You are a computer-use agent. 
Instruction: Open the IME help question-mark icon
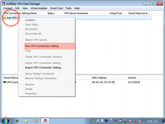click(x=106, y=120)
